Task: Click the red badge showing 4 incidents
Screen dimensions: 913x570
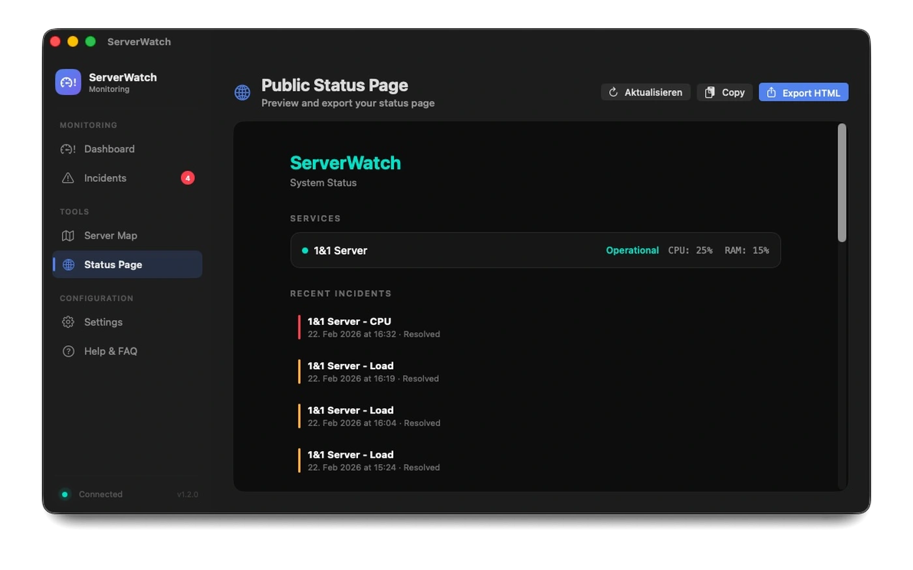Action: [x=187, y=177]
